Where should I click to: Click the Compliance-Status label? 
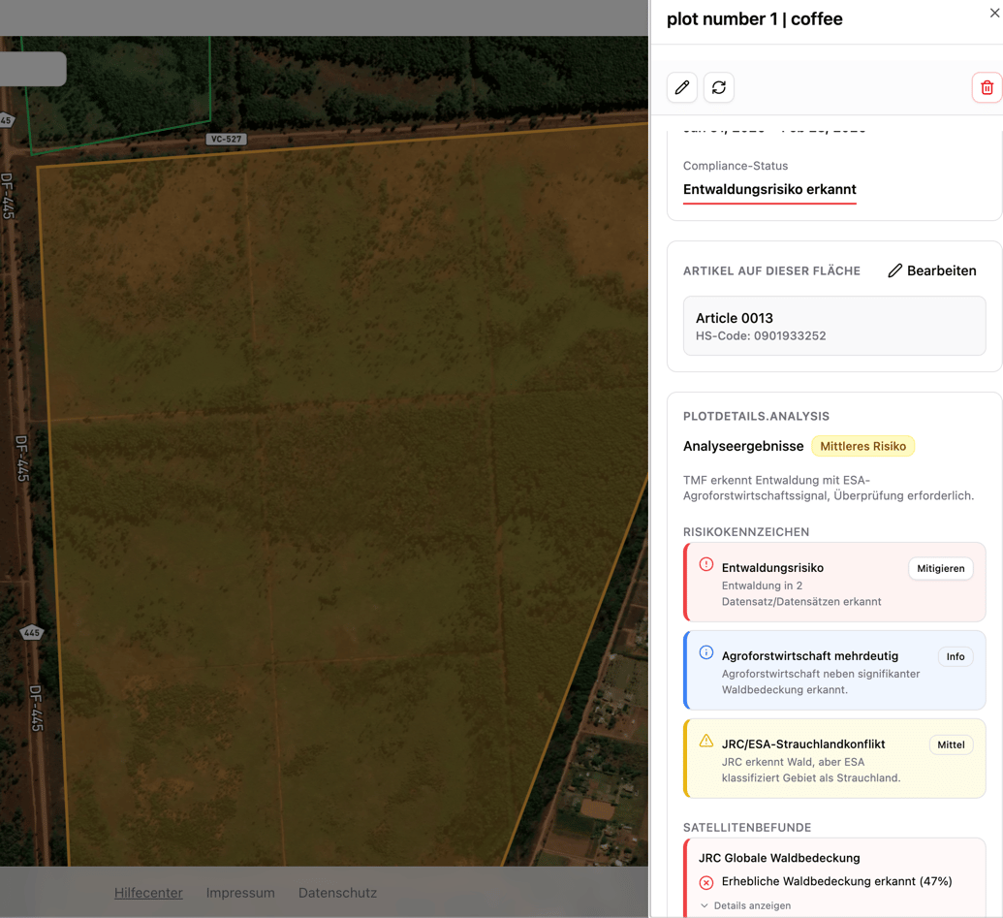click(736, 166)
